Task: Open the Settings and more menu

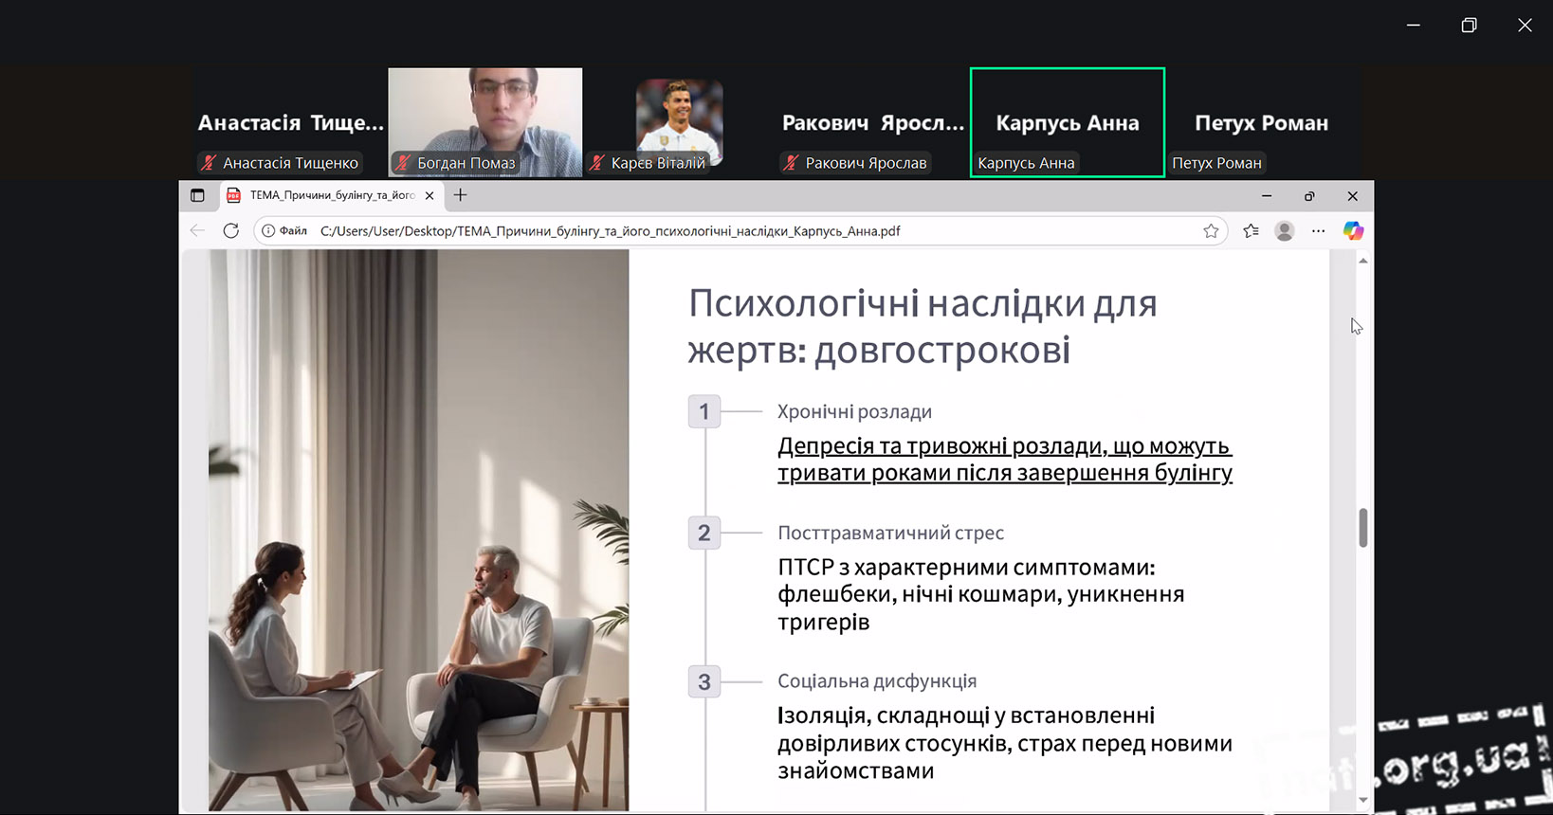Action: [1318, 230]
